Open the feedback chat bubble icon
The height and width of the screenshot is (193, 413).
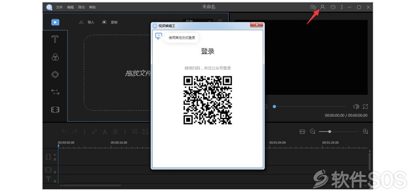[333, 7]
